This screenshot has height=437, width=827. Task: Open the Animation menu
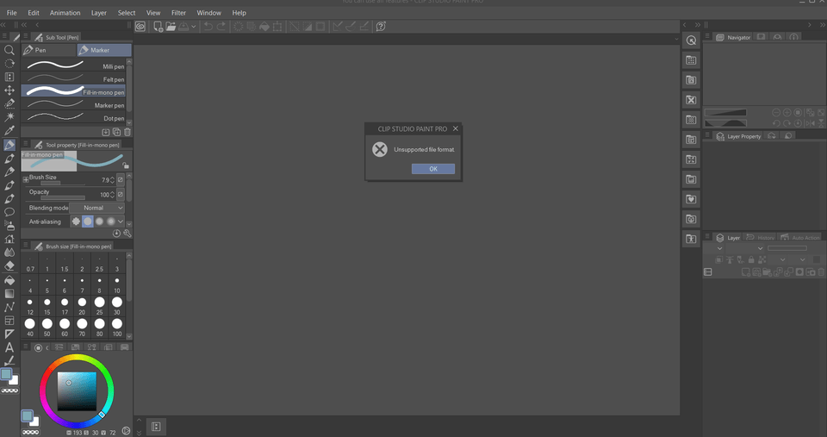coord(65,13)
